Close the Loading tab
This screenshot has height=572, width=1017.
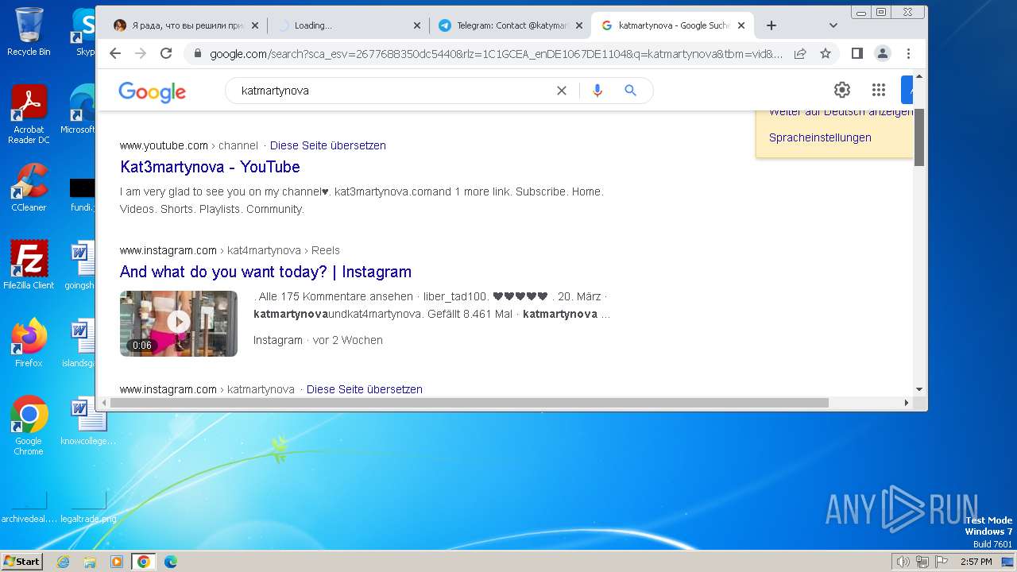click(417, 25)
